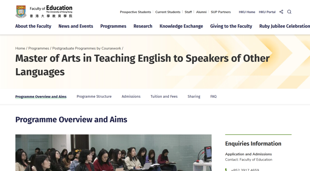Click the Programme Overview and Aims heading
Image resolution: width=310 pixels, height=171 pixels.
tap(71, 119)
